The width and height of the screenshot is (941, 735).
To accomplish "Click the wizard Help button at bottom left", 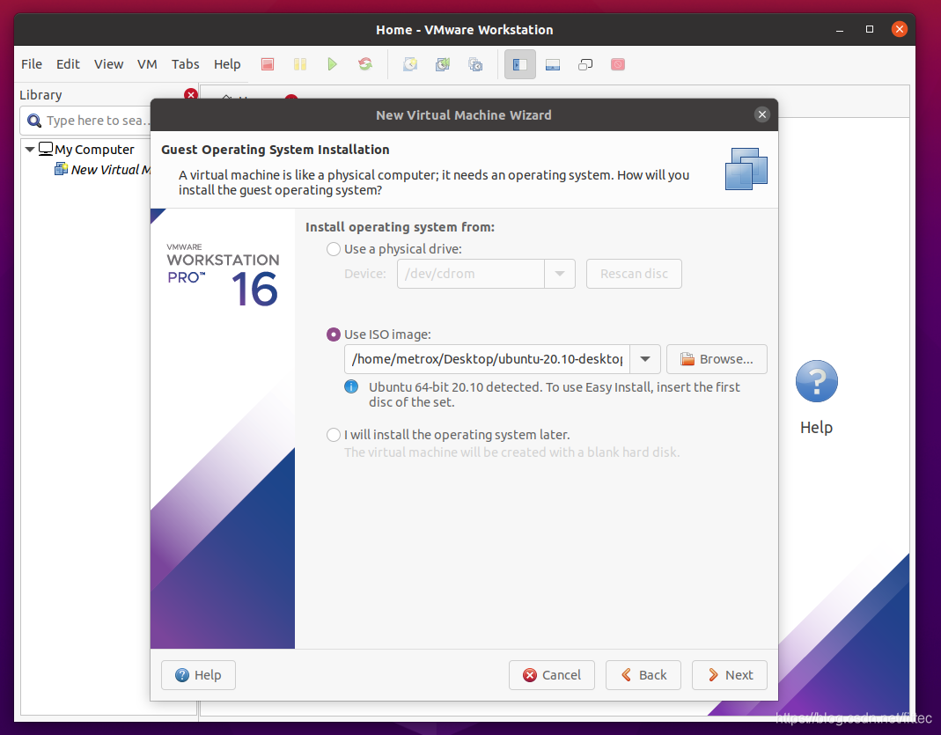I will (198, 675).
